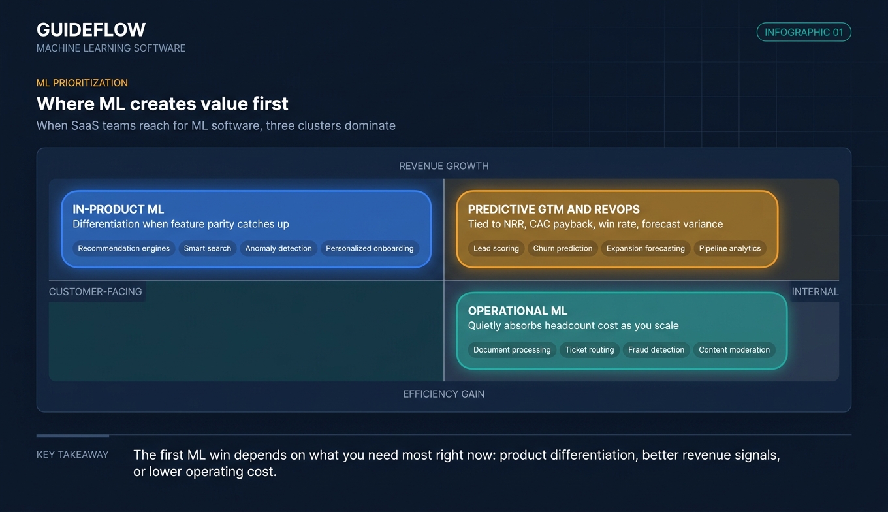Select the Smart search chip
Viewport: 888px width, 512px height.
(208, 248)
